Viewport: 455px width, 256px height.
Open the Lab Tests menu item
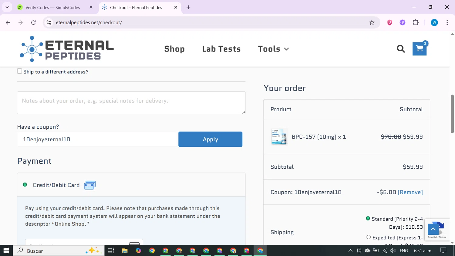click(x=221, y=49)
